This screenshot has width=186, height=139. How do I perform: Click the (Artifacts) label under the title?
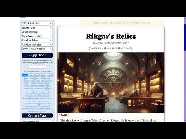(x=126, y=49)
